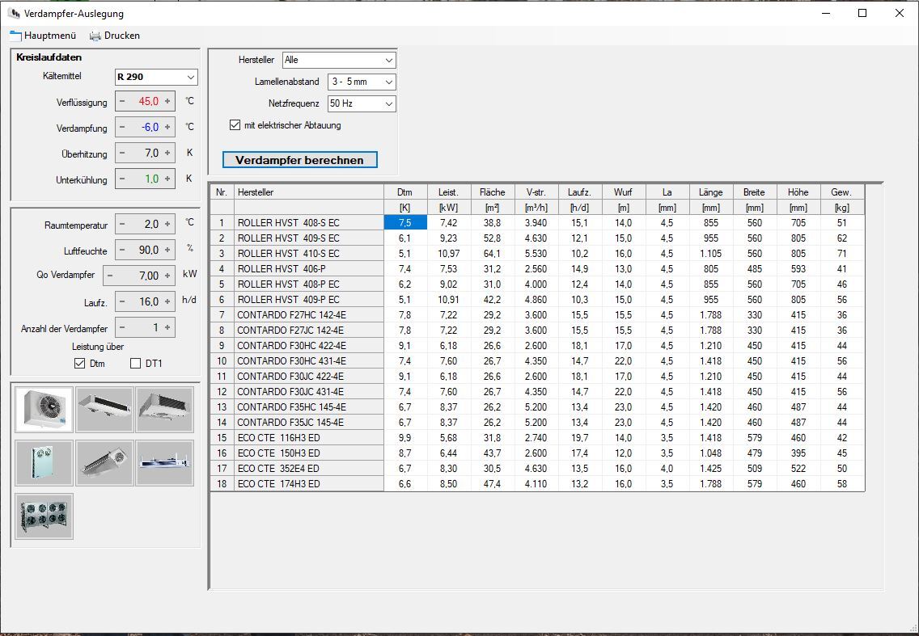Decrease Verflüssigung temperature with minus
The width and height of the screenshot is (919, 636).
point(122,101)
